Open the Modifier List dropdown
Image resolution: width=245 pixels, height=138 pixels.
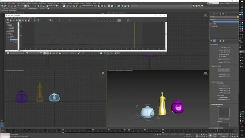[x=224, y=20]
